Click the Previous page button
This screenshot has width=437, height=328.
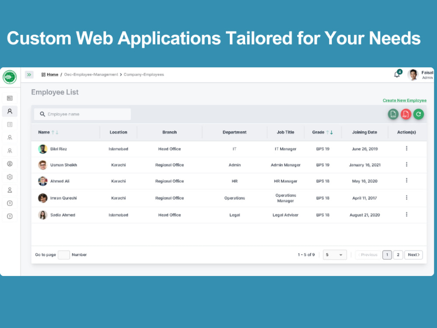pos(368,255)
